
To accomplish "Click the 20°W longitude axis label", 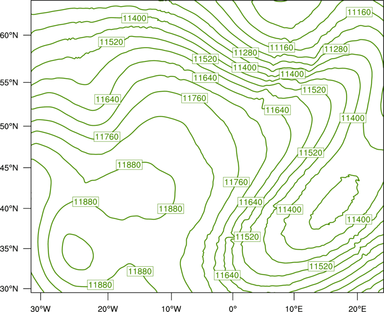I will click(x=108, y=309).
